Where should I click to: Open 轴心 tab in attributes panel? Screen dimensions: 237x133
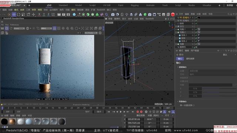[x=180, y=59]
